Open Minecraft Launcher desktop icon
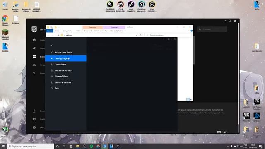This screenshot has height=149, width=265. coord(5,34)
